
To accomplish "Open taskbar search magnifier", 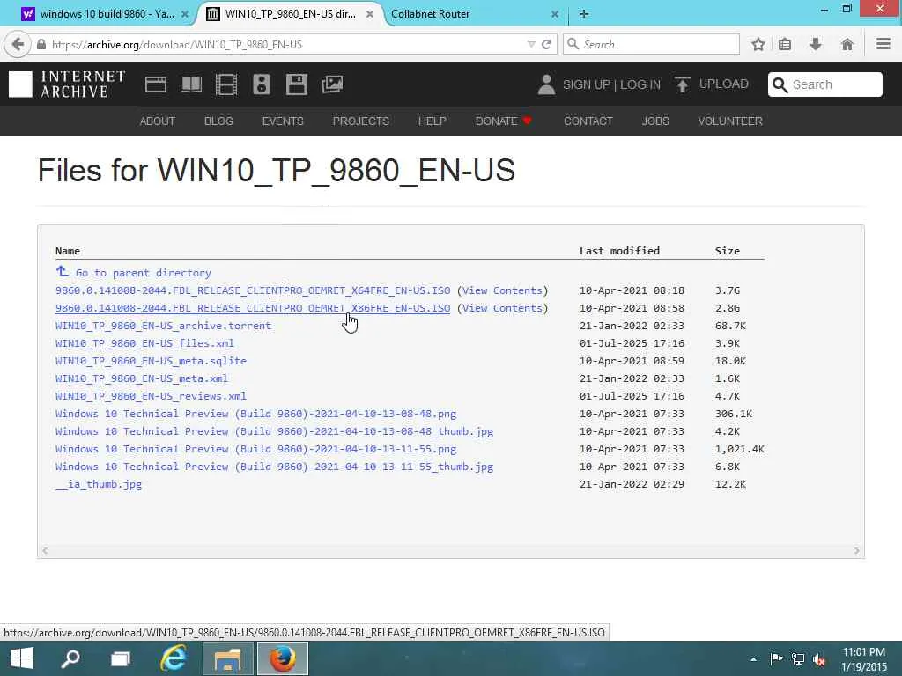I will (70, 658).
